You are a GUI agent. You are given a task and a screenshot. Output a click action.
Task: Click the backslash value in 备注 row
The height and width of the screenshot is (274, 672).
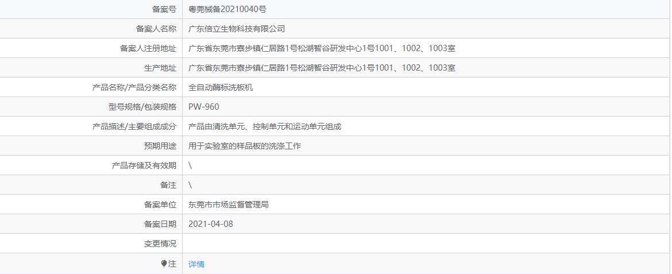pyautogui.click(x=190, y=185)
